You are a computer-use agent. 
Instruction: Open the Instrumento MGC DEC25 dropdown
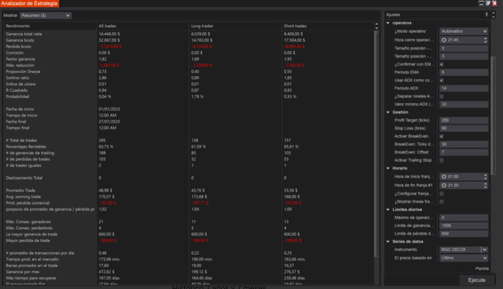pyautogui.click(x=484, y=249)
